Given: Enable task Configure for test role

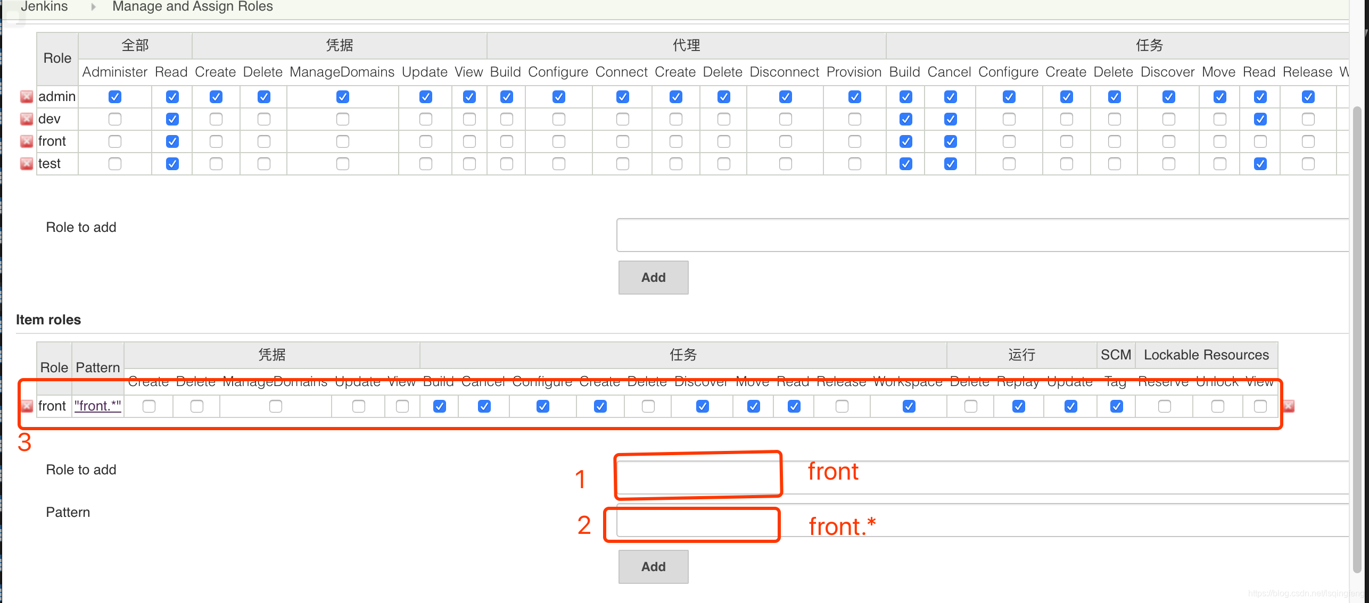Looking at the screenshot, I should (x=1009, y=164).
